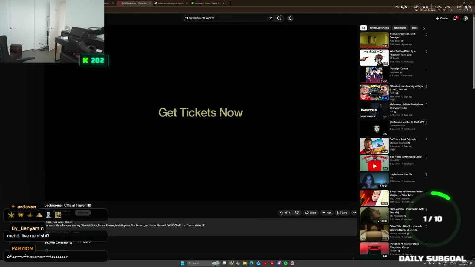Click the Windows taskbar Search box

[x=203, y=263]
